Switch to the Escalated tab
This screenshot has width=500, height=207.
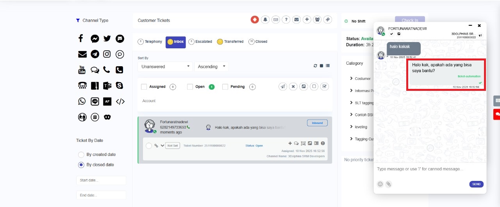point(200,42)
